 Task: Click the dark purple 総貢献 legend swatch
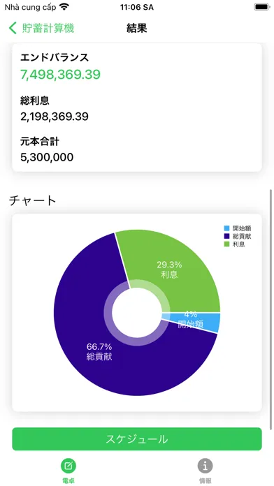(x=227, y=237)
